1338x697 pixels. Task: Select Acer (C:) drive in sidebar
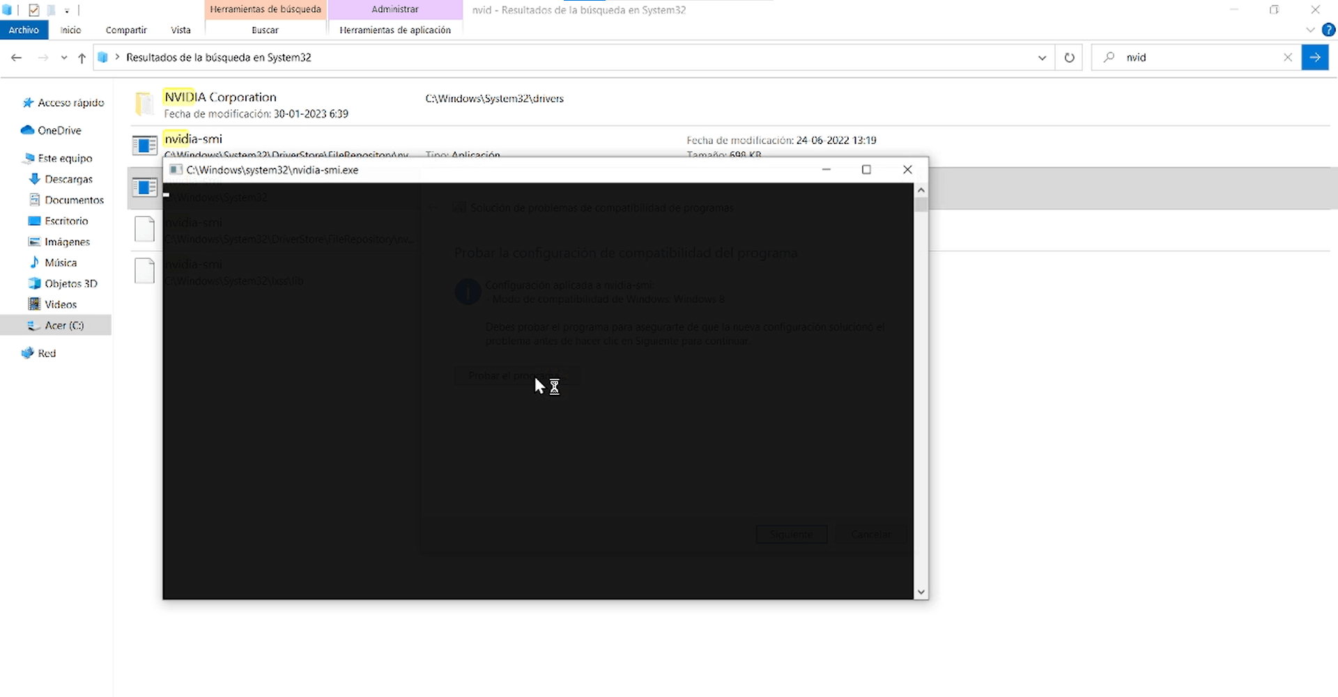(x=64, y=325)
